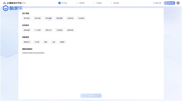
Task: Choose the 现代轻奢 style option
Action: point(48,18)
